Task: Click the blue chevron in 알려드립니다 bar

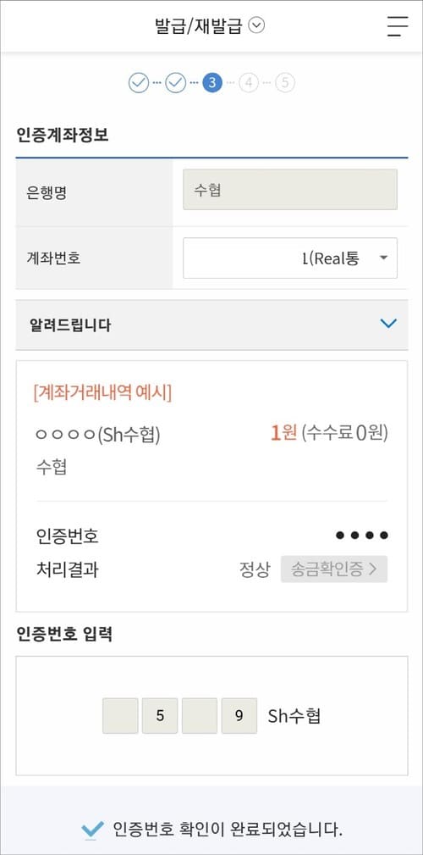Action: pyautogui.click(x=388, y=324)
